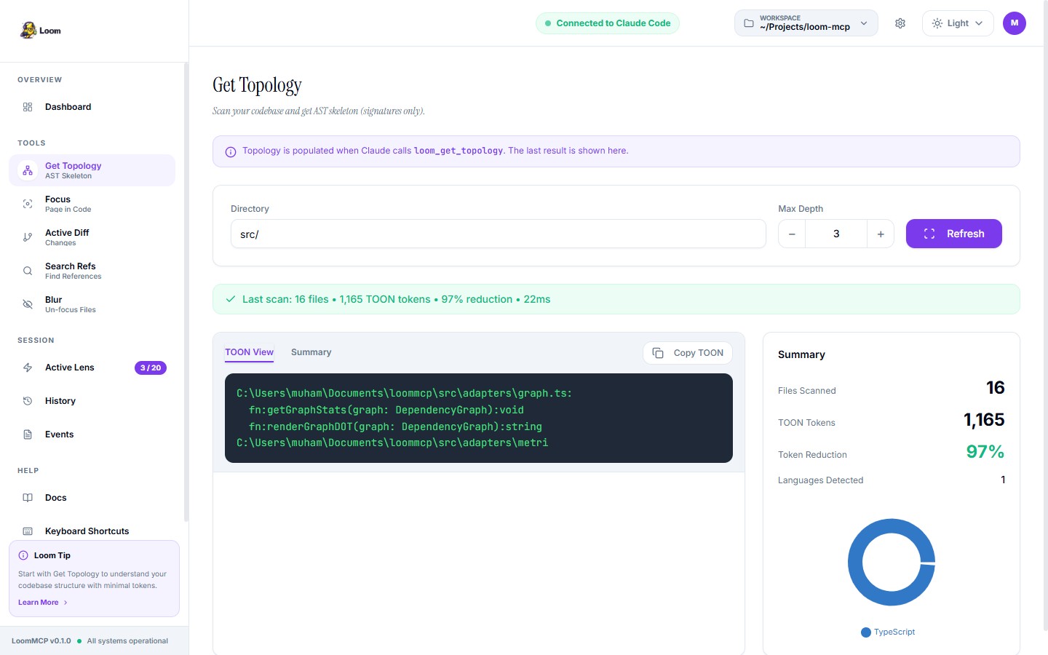Select the Active Diff changes tool
Image resolution: width=1048 pixels, height=655 pixels.
tap(67, 237)
